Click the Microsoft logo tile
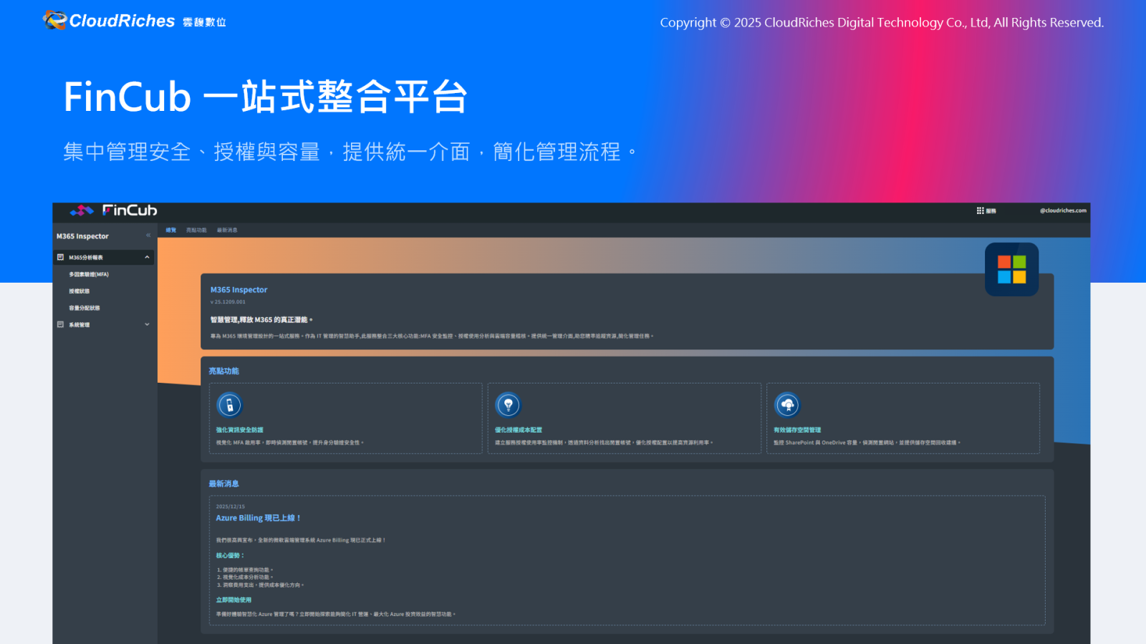Viewport: 1146px width, 644px height. (1011, 269)
